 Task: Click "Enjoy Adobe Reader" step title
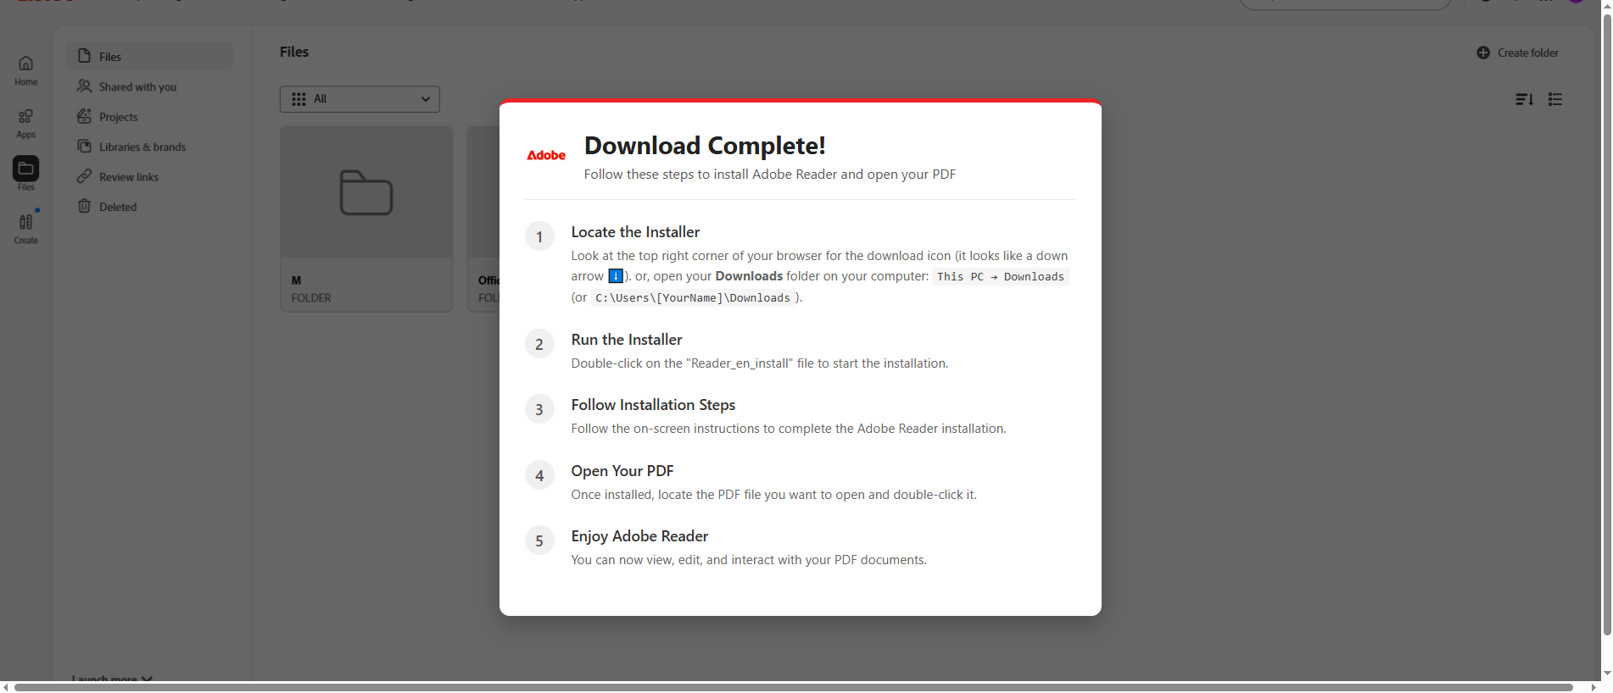[639, 536]
